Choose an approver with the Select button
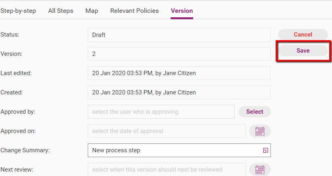This screenshot has height=176, width=332. click(x=254, y=112)
